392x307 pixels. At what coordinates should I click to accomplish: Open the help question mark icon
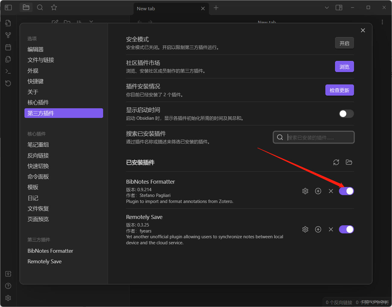pyautogui.click(x=8, y=286)
